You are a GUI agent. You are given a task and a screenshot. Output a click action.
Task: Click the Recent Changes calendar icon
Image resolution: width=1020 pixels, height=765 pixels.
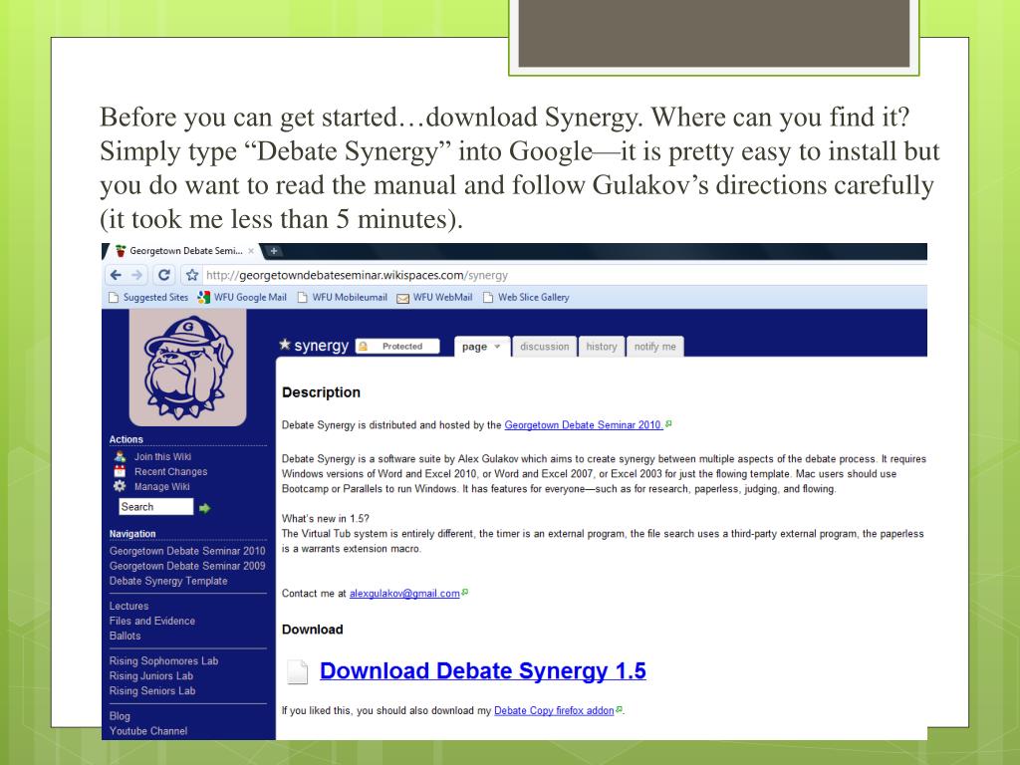coord(120,471)
